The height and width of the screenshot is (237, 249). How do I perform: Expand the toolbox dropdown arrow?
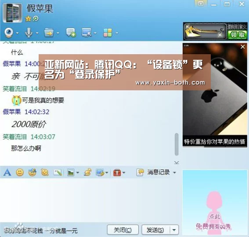[x=124, y=173]
